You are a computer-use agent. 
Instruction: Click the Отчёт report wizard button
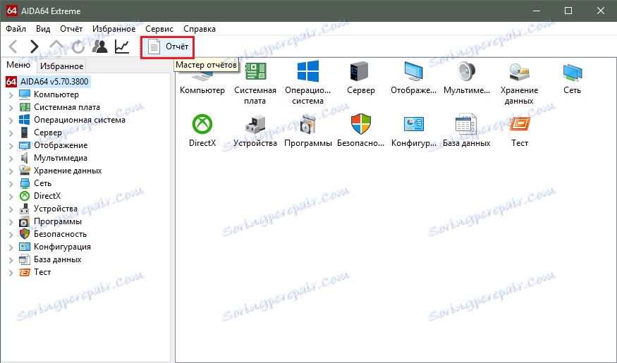[167, 47]
